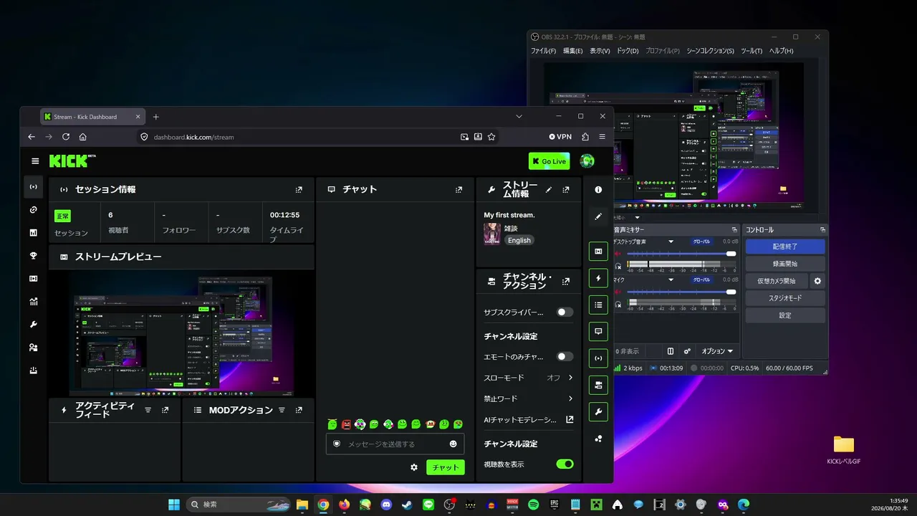Open chat settings gear beside チャット button
Image resolution: width=917 pixels, height=516 pixels.
(414, 467)
